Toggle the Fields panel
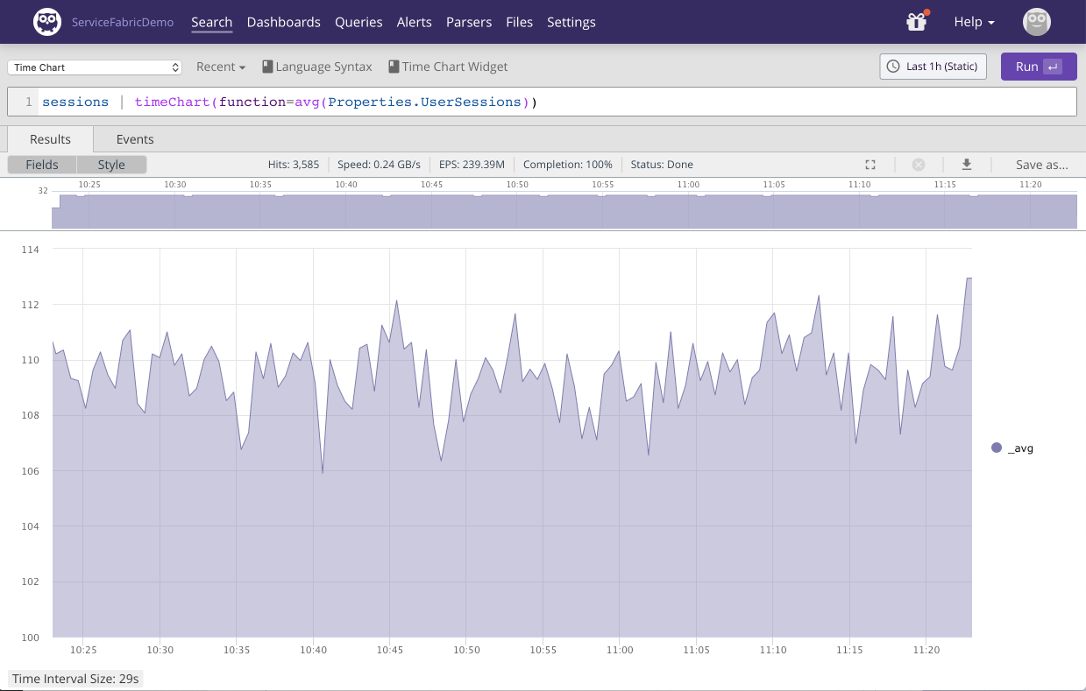Image resolution: width=1086 pixels, height=691 pixels. 42,165
